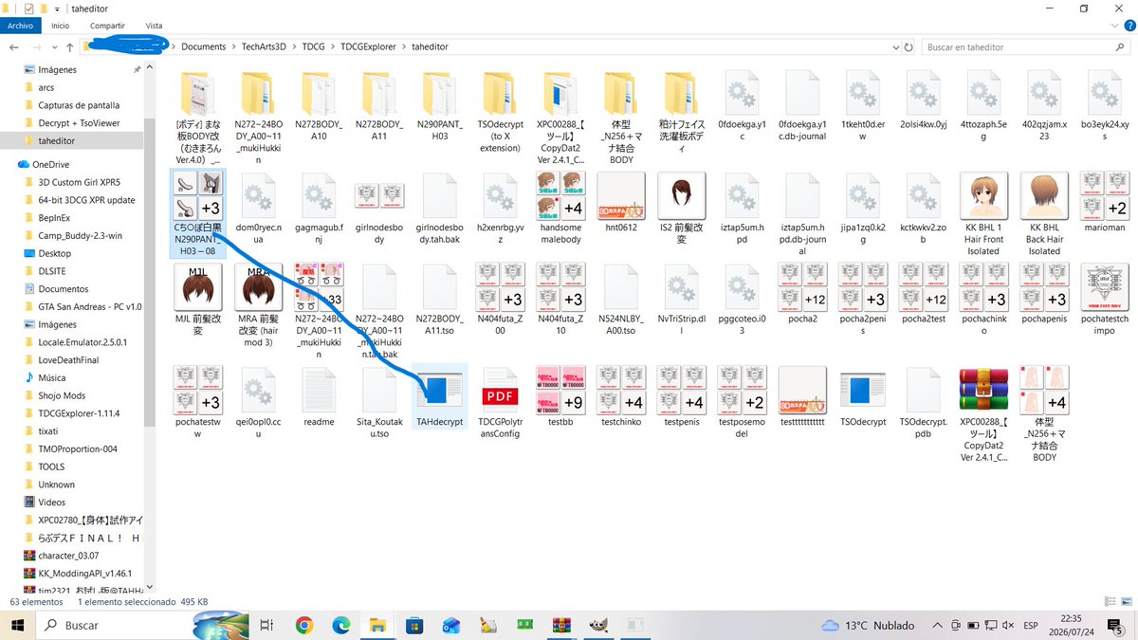Image resolution: width=1138 pixels, height=640 pixels.
Task: Open Decrypt + TsoViewer in sidebar
Action: pyautogui.click(x=78, y=123)
